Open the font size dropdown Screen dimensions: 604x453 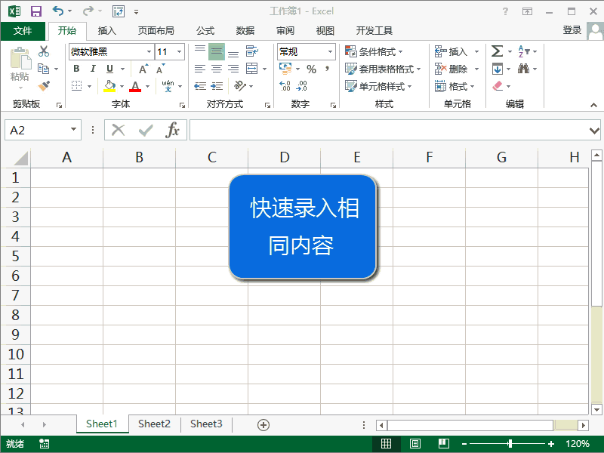(179, 51)
